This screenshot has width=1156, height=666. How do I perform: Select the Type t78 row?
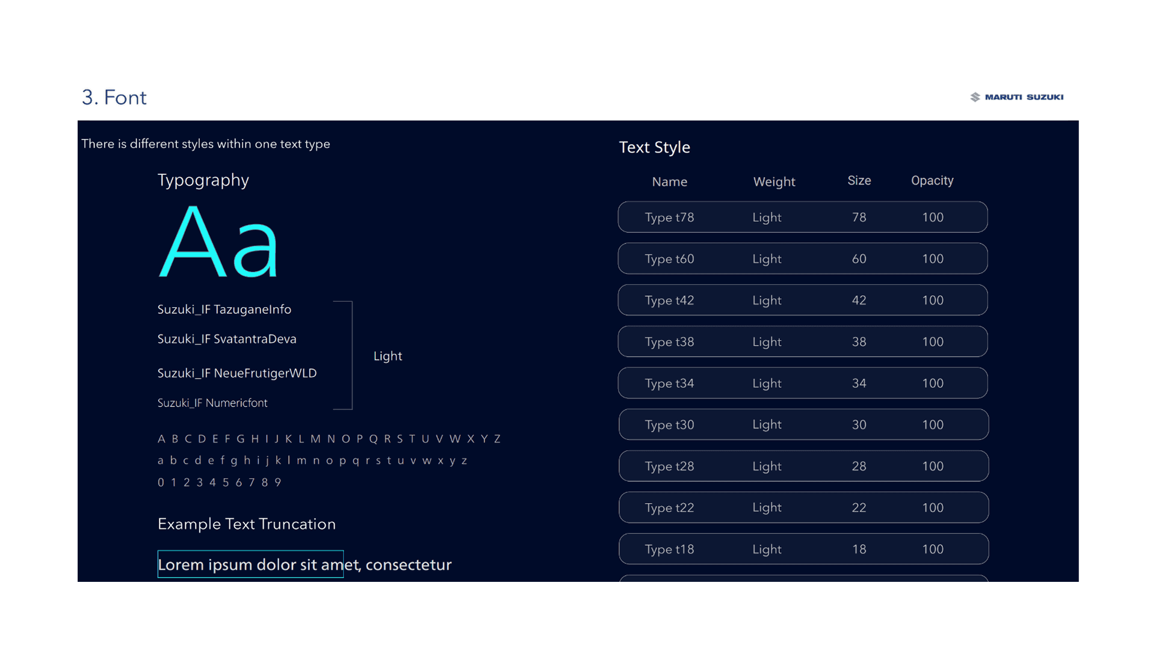802,217
